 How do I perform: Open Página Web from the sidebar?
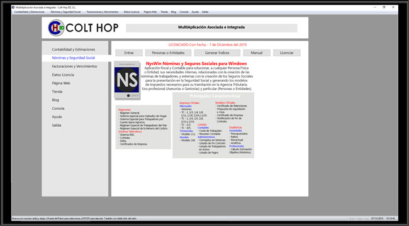[61, 83]
